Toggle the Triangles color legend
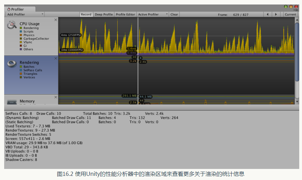The image size is (302, 180). 21,74
